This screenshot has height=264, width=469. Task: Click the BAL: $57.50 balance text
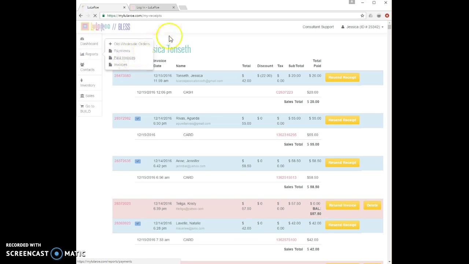pyautogui.click(x=315, y=211)
